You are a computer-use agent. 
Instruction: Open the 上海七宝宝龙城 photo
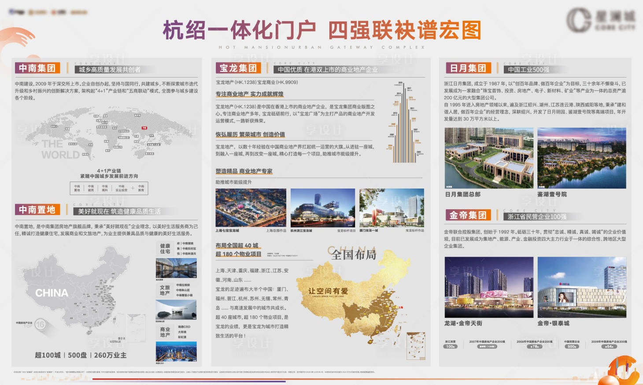251,208
